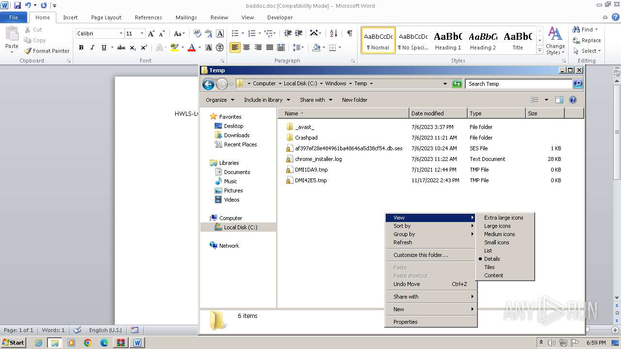Select Crashpad folder
Screen dimensions: 621x349
[306, 138]
